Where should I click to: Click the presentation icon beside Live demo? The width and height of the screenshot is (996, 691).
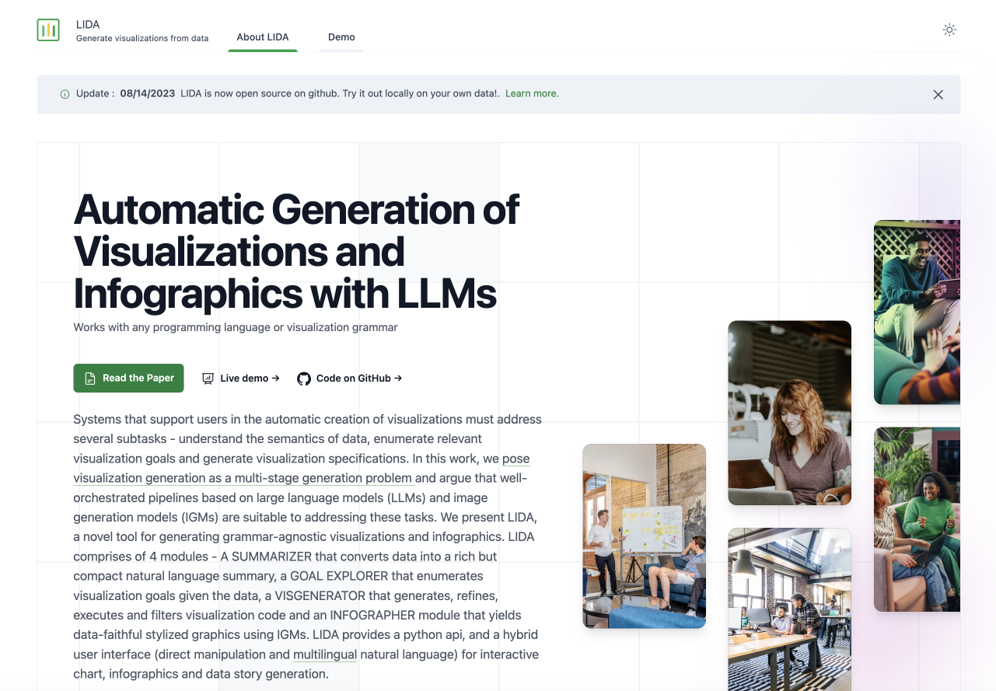coord(208,379)
